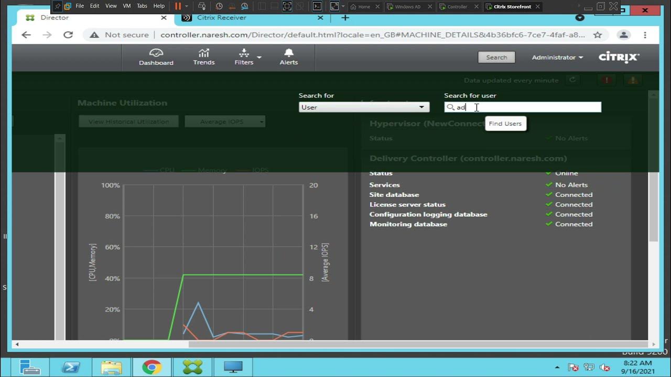This screenshot has height=377, width=671.
Task: Click the browser address bar URL
Action: coord(372,35)
